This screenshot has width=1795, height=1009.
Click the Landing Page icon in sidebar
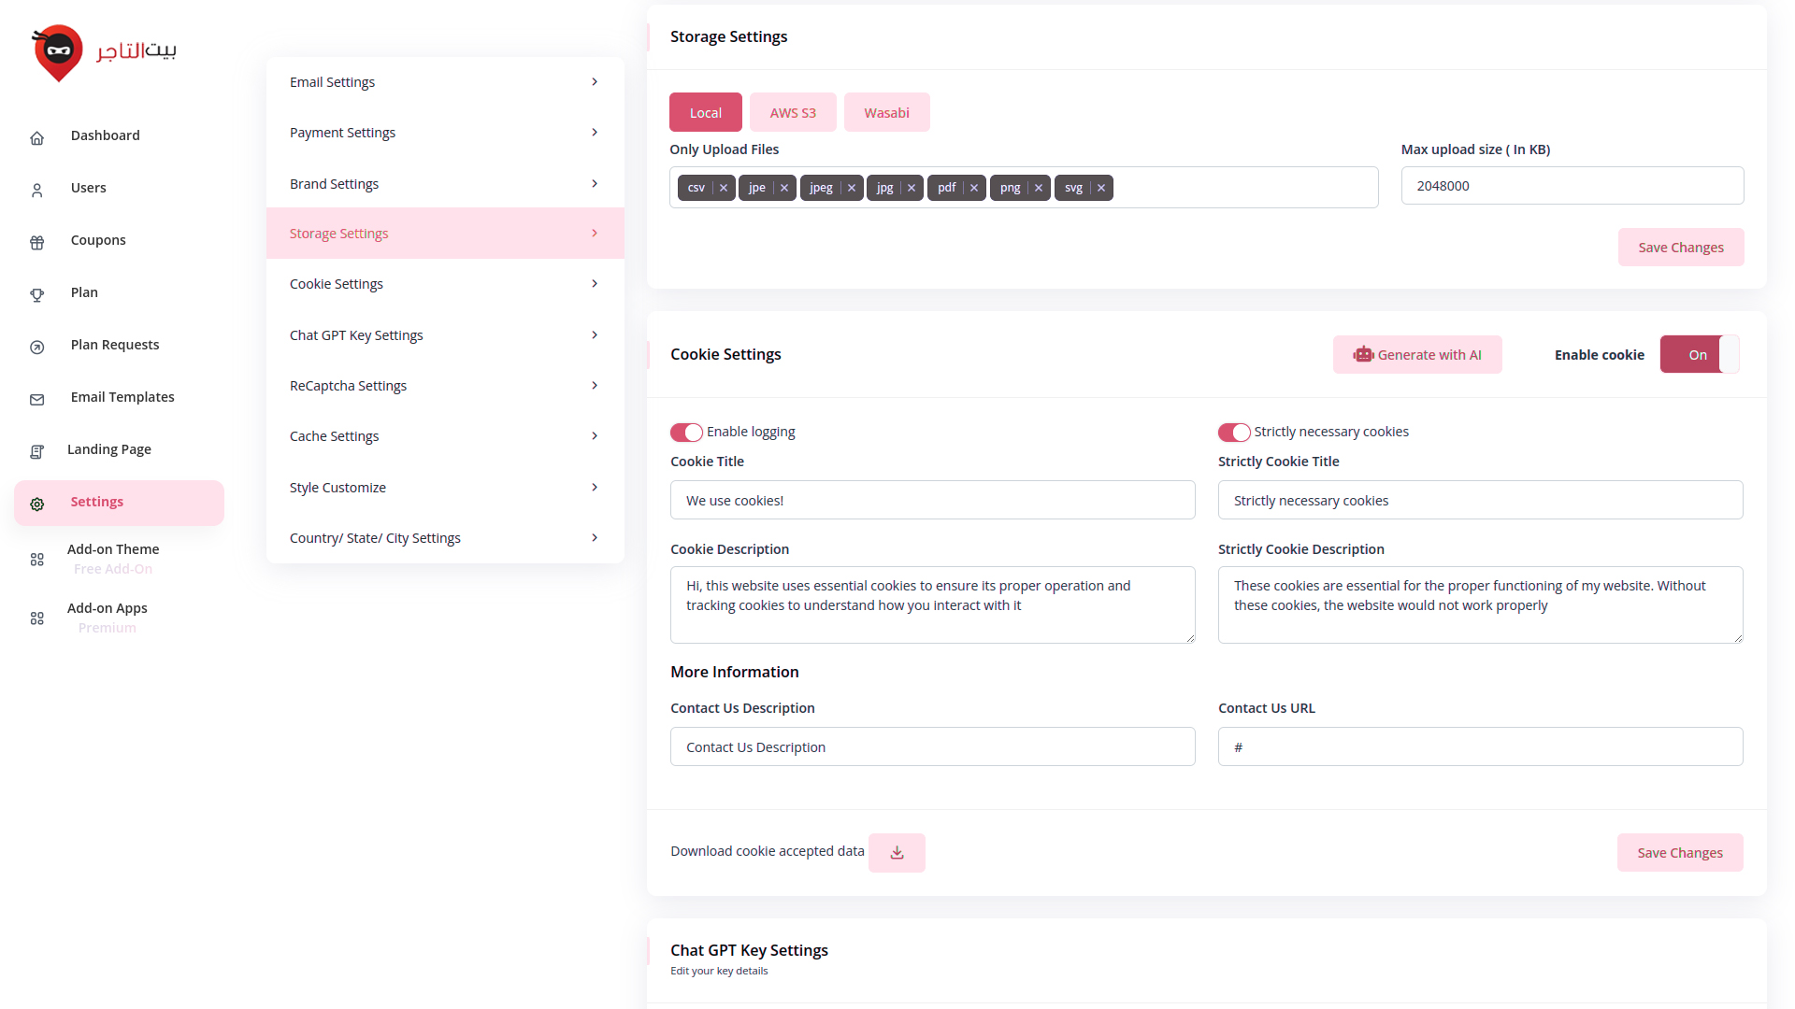[37, 452]
